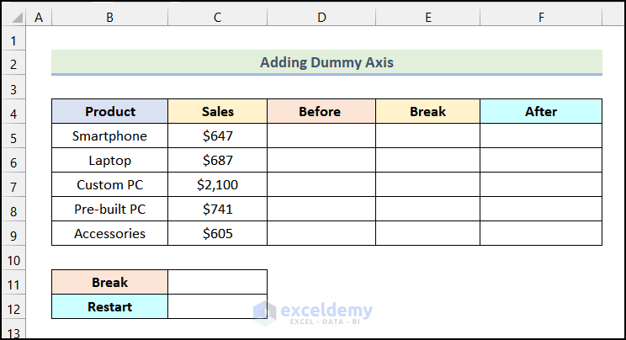Select the 'Custom PC' cell
This screenshot has height=340, width=626.
click(109, 184)
